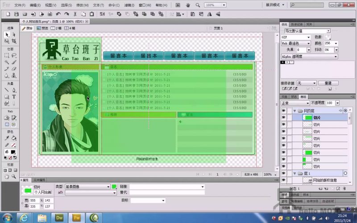Screen dimensions: 357x223
Task: Click the green slice color swatch
Action: [114, 186]
